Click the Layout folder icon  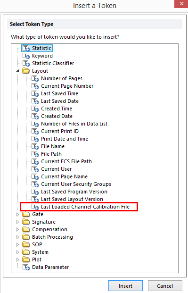click(x=26, y=71)
